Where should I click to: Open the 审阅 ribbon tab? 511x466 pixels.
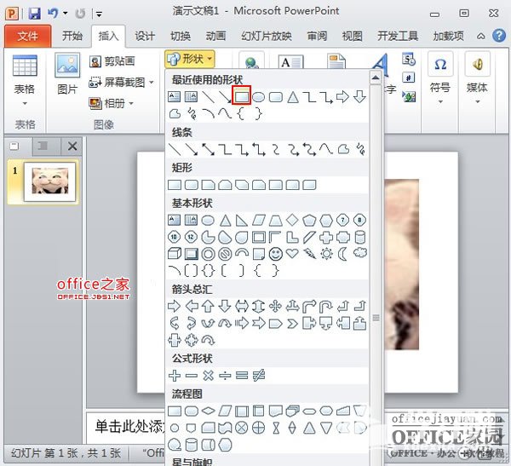(317, 36)
